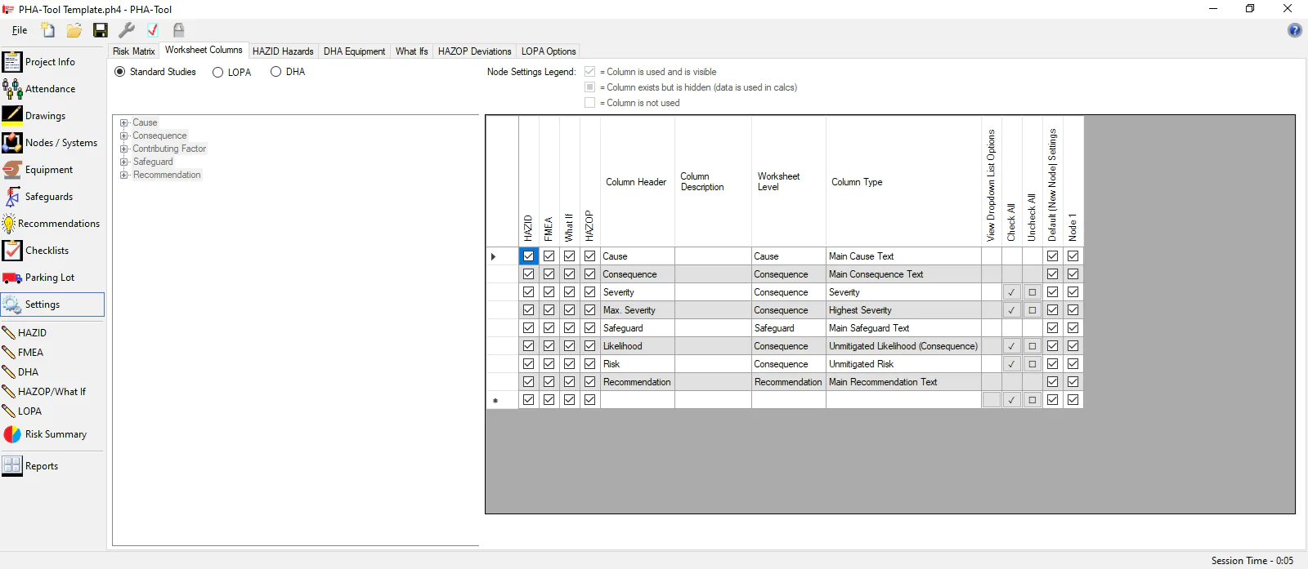This screenshot has height=569, width=1308.
Task: Switch to the Risk Matrix tab
Action: pyautogui.click(x=134, y=51)
